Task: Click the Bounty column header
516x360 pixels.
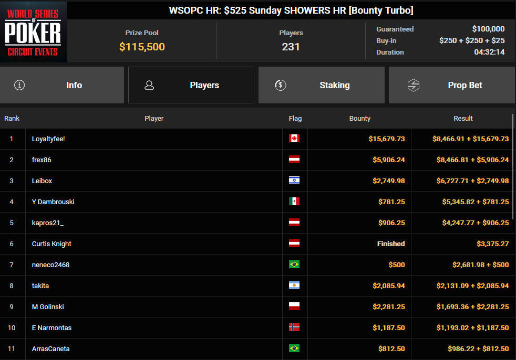Action: coord(359,118)
